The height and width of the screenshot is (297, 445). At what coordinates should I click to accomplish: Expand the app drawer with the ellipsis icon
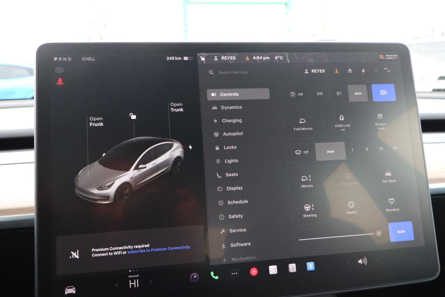tap(234, 274)
